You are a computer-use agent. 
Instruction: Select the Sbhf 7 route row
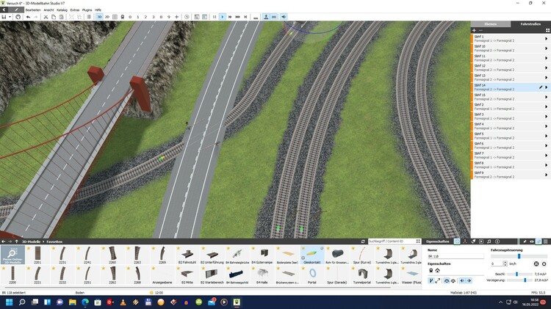point(511,155)
